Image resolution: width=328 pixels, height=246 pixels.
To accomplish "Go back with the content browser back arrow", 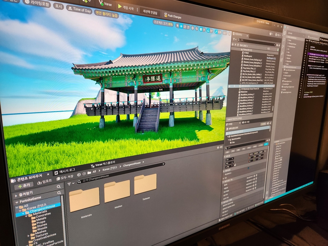I will (x=79, y=174).
